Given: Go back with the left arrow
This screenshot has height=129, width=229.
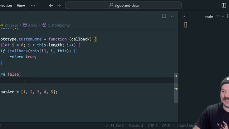Looking at the screenshot, I should 51,6.
